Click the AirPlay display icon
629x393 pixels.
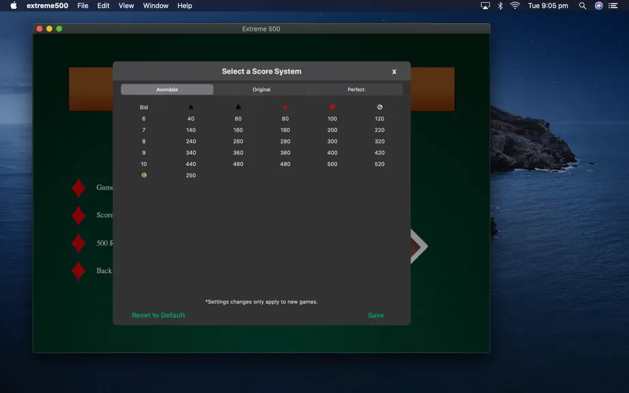(485, 5)
